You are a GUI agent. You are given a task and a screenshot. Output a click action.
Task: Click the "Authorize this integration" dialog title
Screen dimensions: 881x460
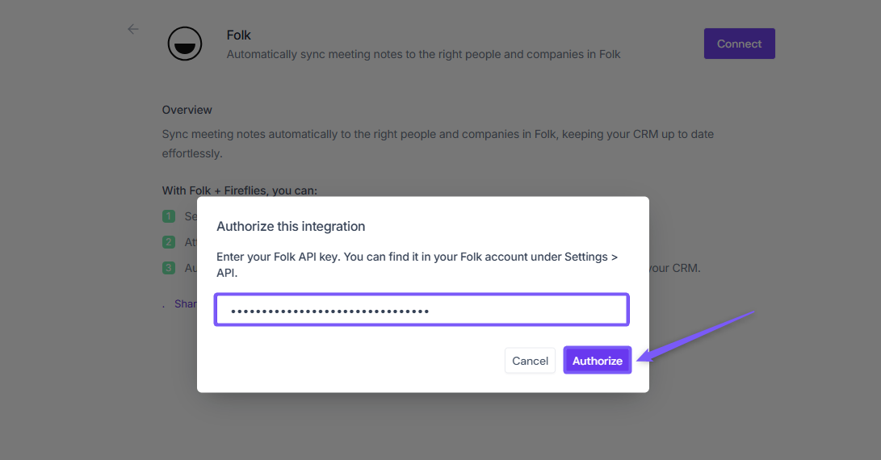coord(291,227)
